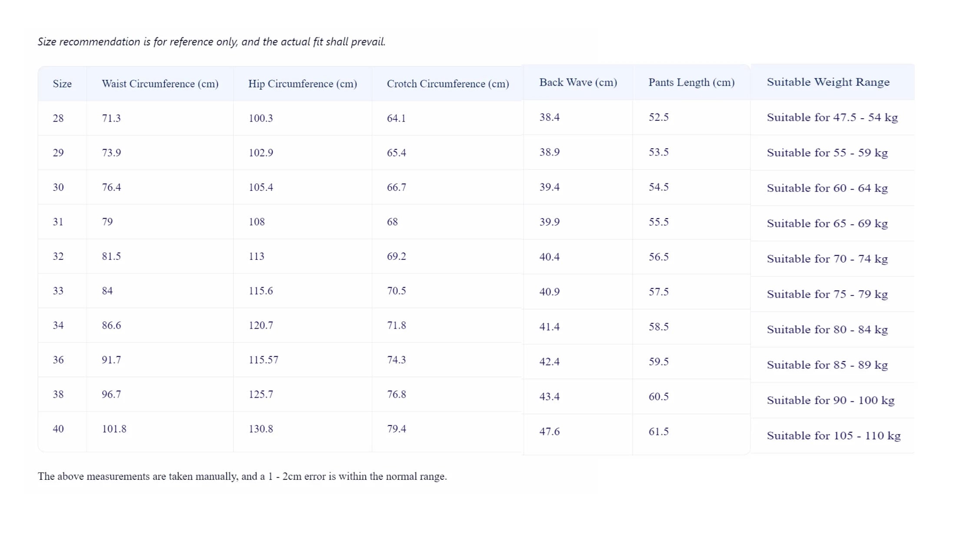Select crotch circumference value 79.4
Viewport: 956px width, 551px height.
(396, 429)
